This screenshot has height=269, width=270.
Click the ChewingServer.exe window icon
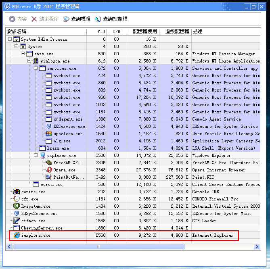17,228
